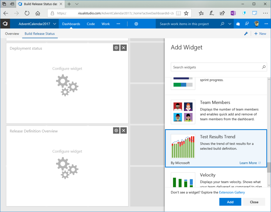
Task: Click the magnifier in Search widgets box
Action: 264,67
